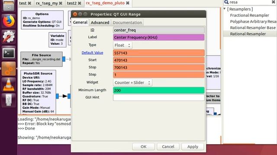
Task: Cancel the properties dialog
Action: 168,146
